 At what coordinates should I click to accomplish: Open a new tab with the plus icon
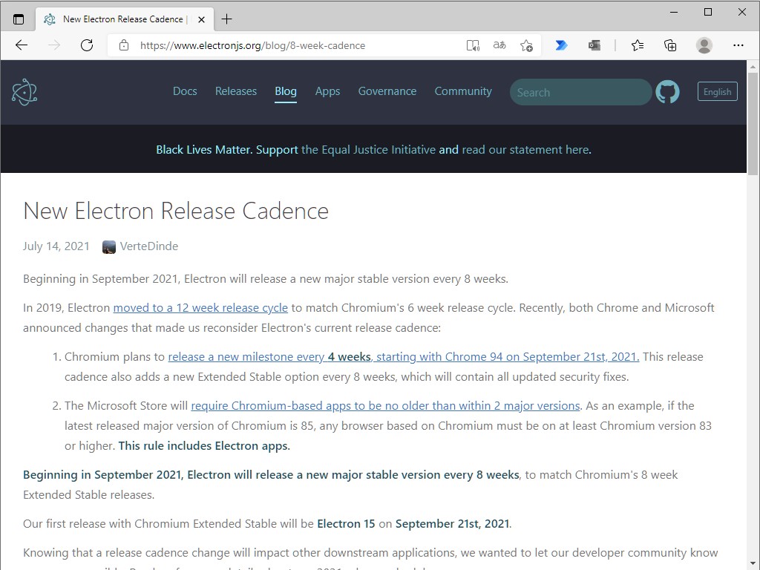pos(226,19)
